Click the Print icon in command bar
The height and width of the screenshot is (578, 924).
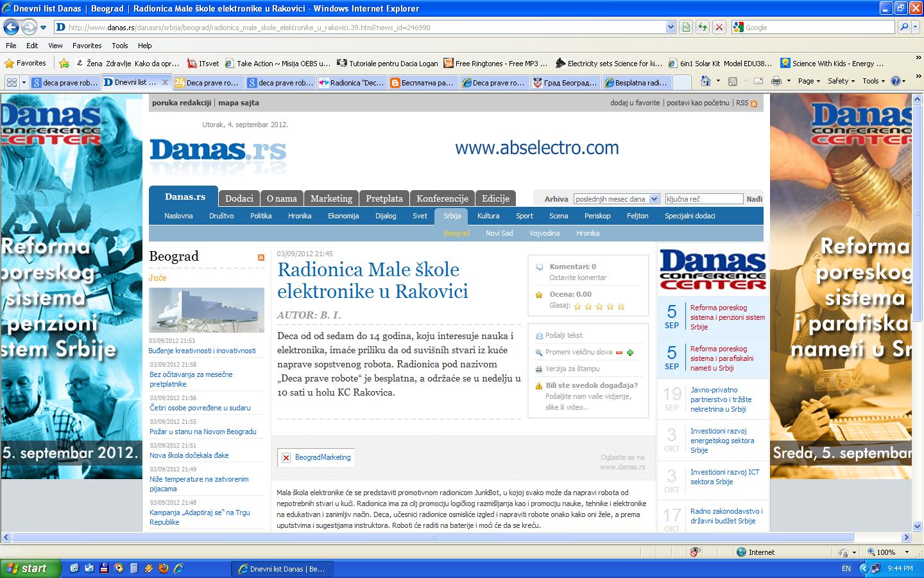776,81
